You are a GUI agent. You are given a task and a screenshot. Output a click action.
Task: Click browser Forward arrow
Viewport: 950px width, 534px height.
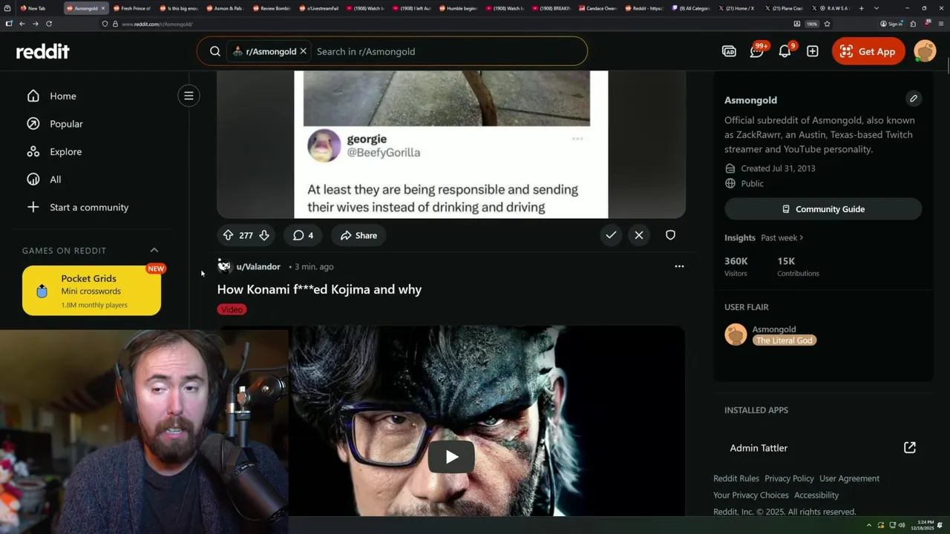coord(35,24)
